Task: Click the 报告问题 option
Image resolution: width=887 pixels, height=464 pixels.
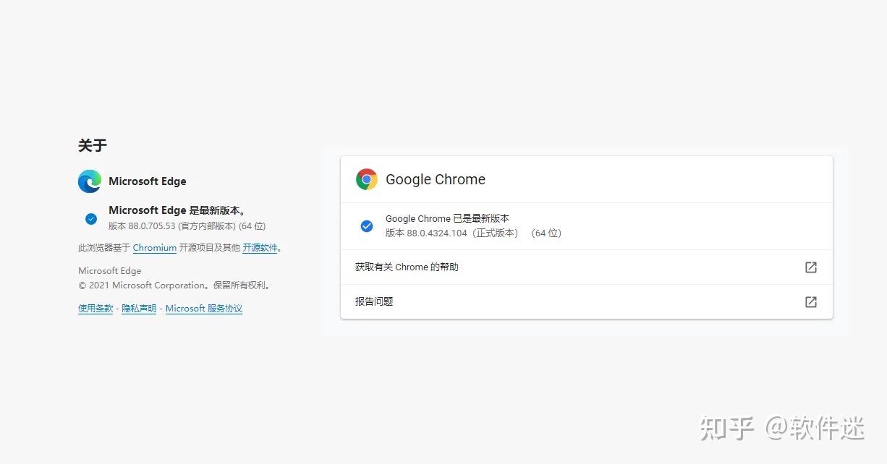Action: coord(374,302)
